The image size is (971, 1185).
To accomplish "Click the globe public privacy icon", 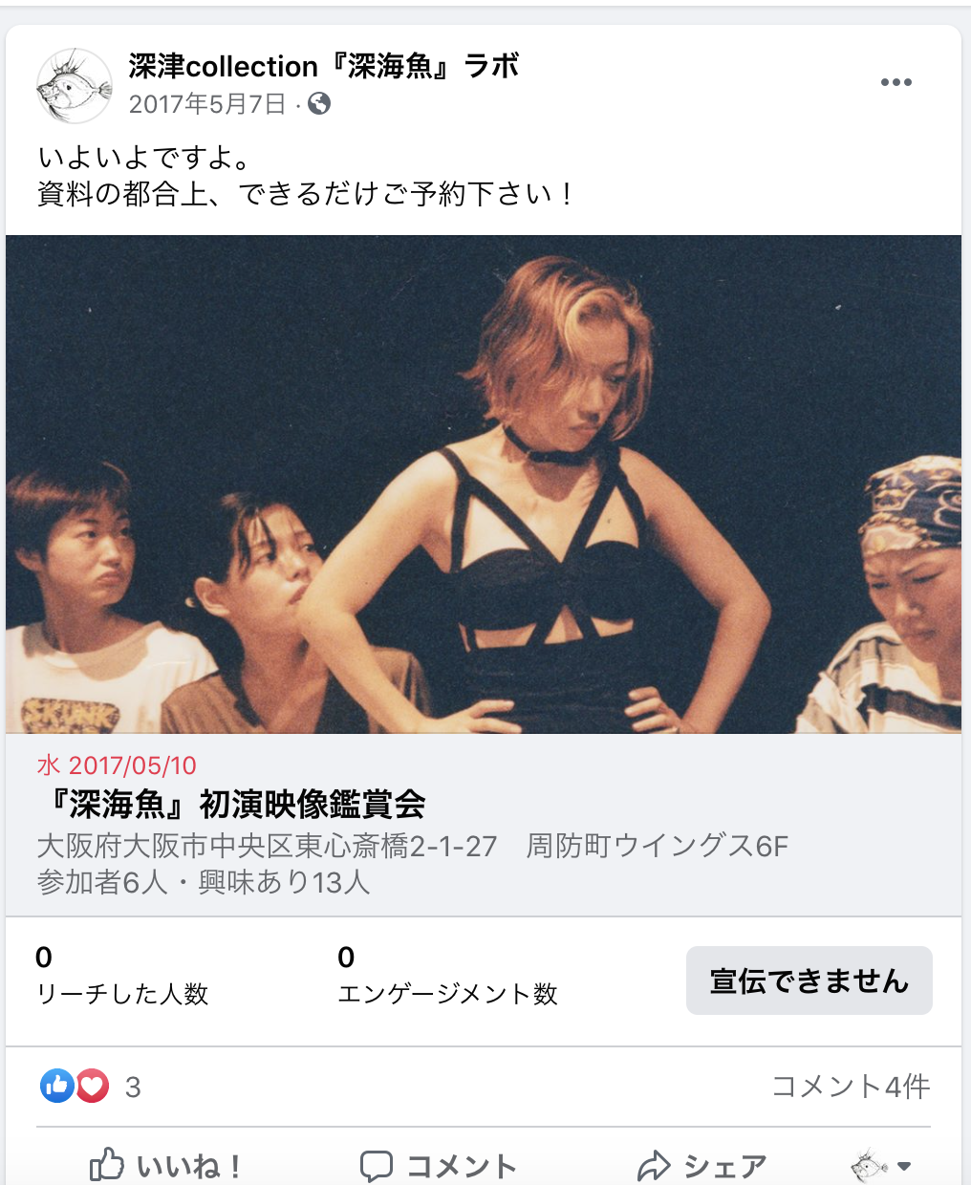I will pos(320,103).
